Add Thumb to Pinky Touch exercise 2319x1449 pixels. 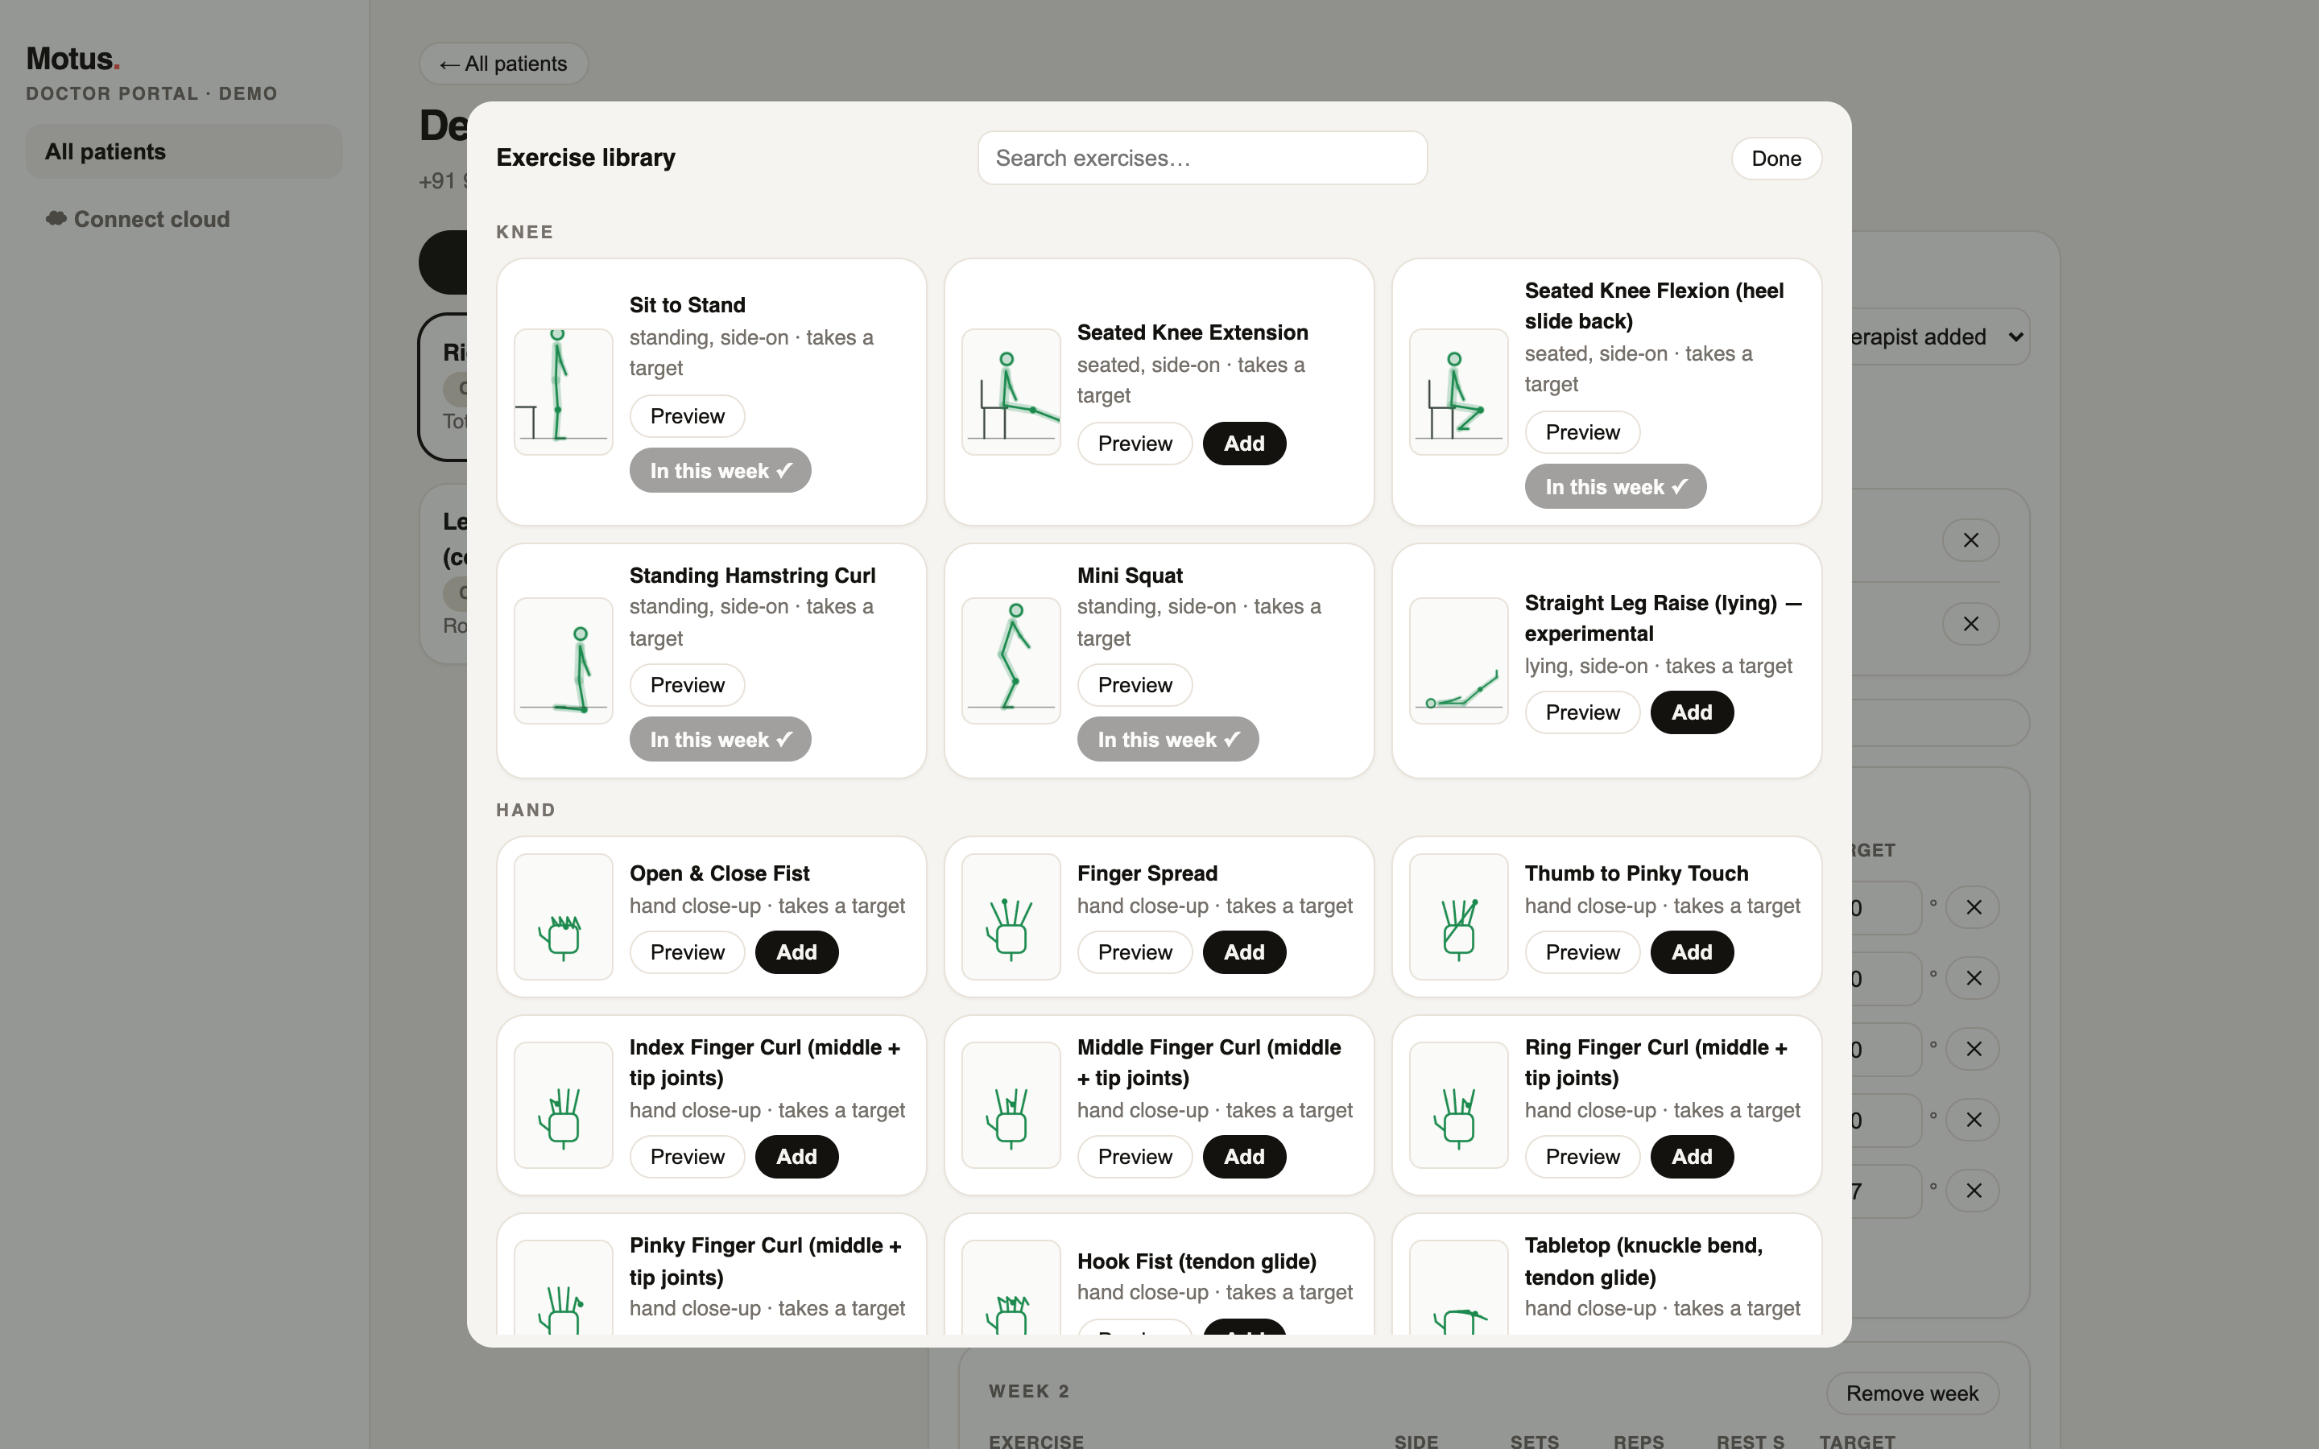pos(1691,952)
